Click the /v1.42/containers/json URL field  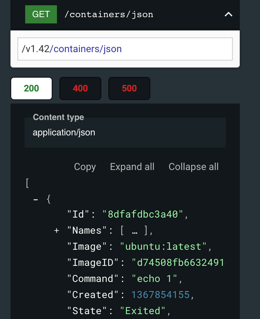(125, 49)
